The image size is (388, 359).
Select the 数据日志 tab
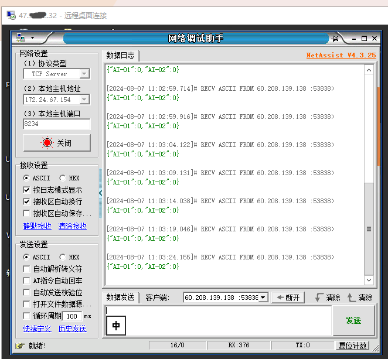coord(120,56)
